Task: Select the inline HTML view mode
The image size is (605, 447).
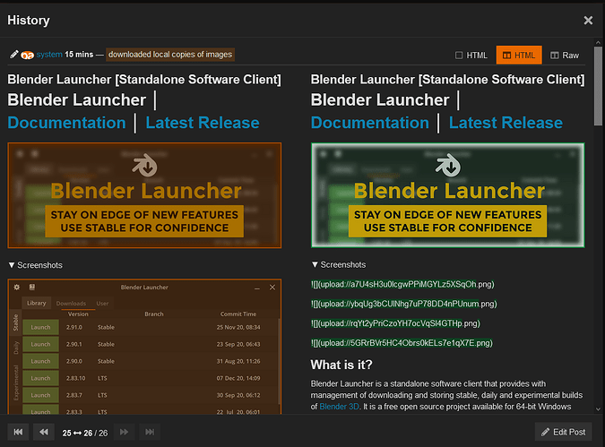Action: (471, 56)
